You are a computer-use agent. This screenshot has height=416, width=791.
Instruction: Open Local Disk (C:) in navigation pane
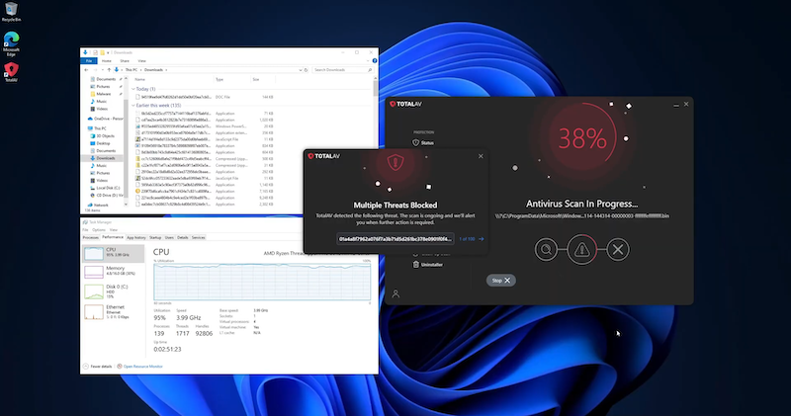105,188
